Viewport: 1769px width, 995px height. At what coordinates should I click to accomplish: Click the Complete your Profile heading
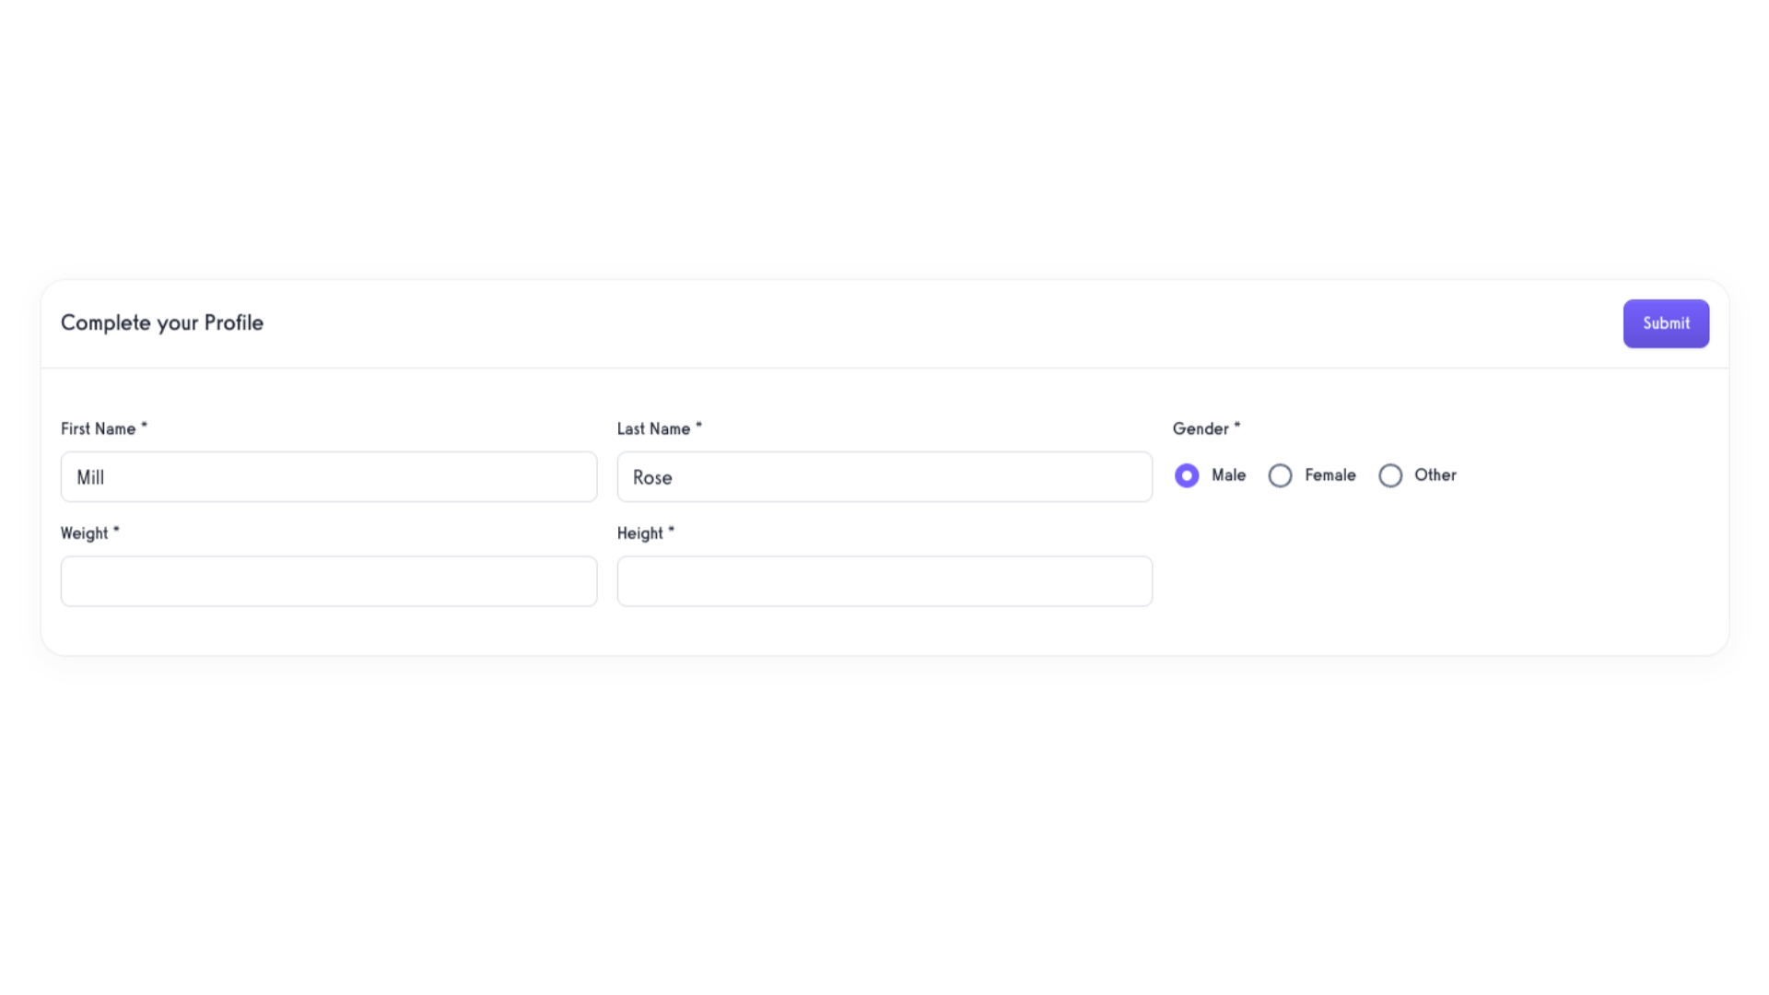click(162, 322)
